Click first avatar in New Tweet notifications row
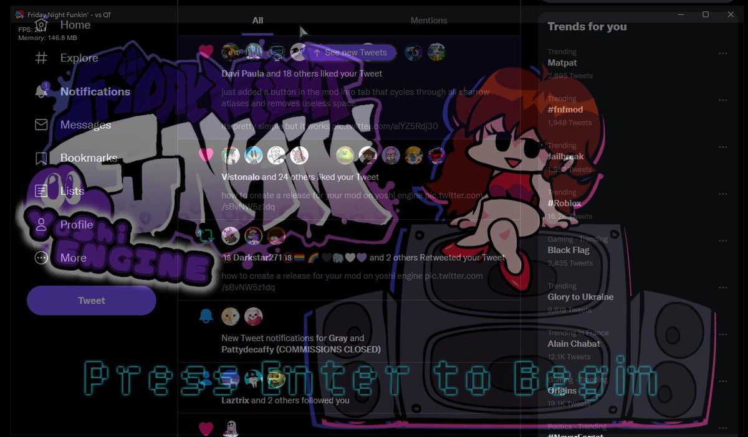 [231, 316]
